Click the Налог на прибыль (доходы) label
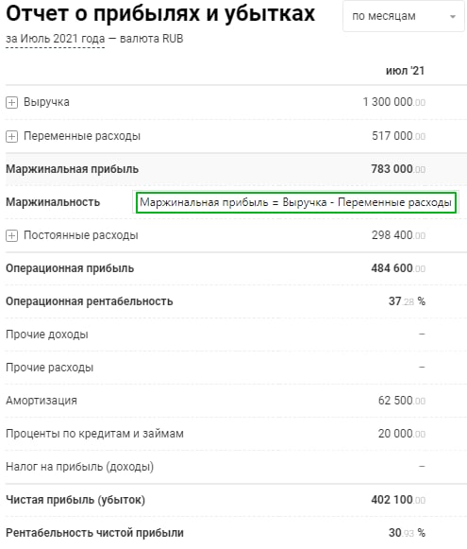This screenshot has height=549, width=467. click(x=79, y=467)
